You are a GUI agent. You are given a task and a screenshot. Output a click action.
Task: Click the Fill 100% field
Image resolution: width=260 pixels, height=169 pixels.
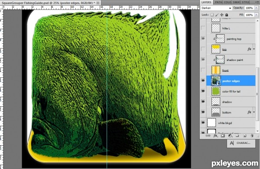coord(249,15)
